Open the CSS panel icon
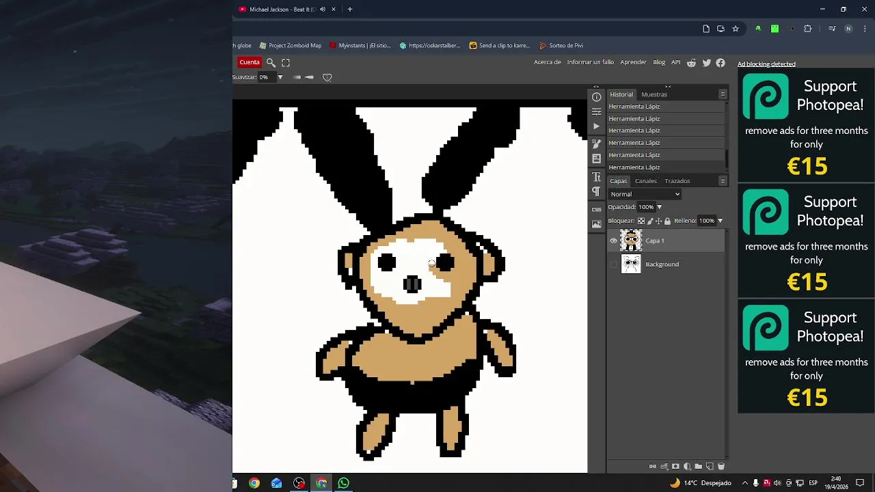Viewport: 875px width, 492px height. click(x=596, y=209)
